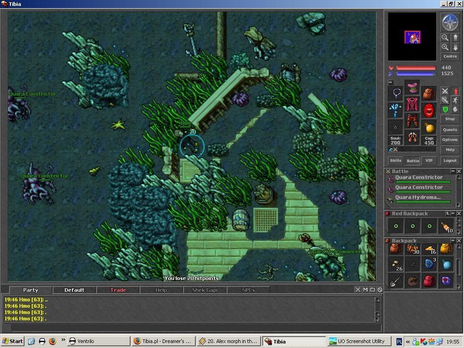Attack the first Quara Constrictor in the Battle list

[419, 179]
